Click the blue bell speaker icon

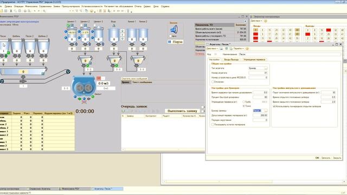[174, 29]
